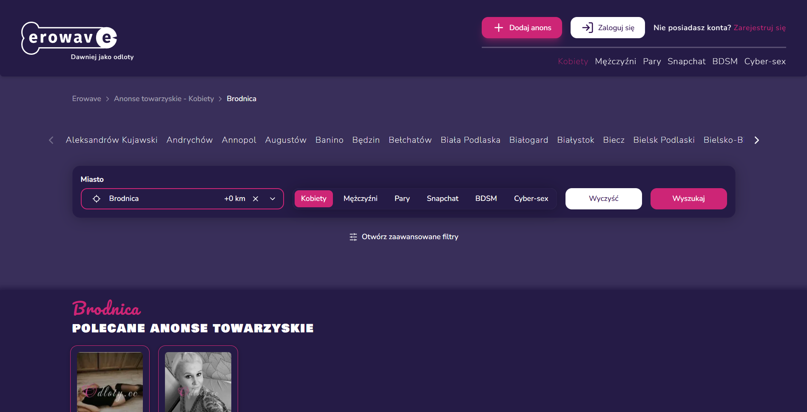Open Kobiety in the top navigation
The width and height of the screenshot is (807, 412).
point(573,62)
